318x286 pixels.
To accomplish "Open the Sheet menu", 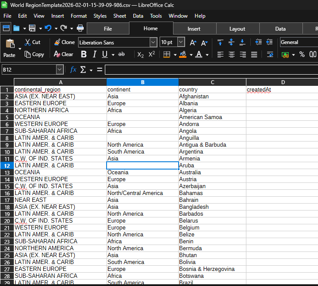I will tap(120, 16).
